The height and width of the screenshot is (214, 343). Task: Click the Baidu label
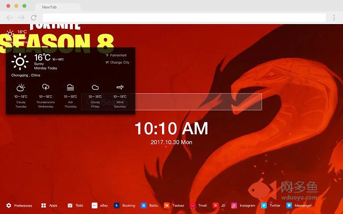click(x=154, y=205)
